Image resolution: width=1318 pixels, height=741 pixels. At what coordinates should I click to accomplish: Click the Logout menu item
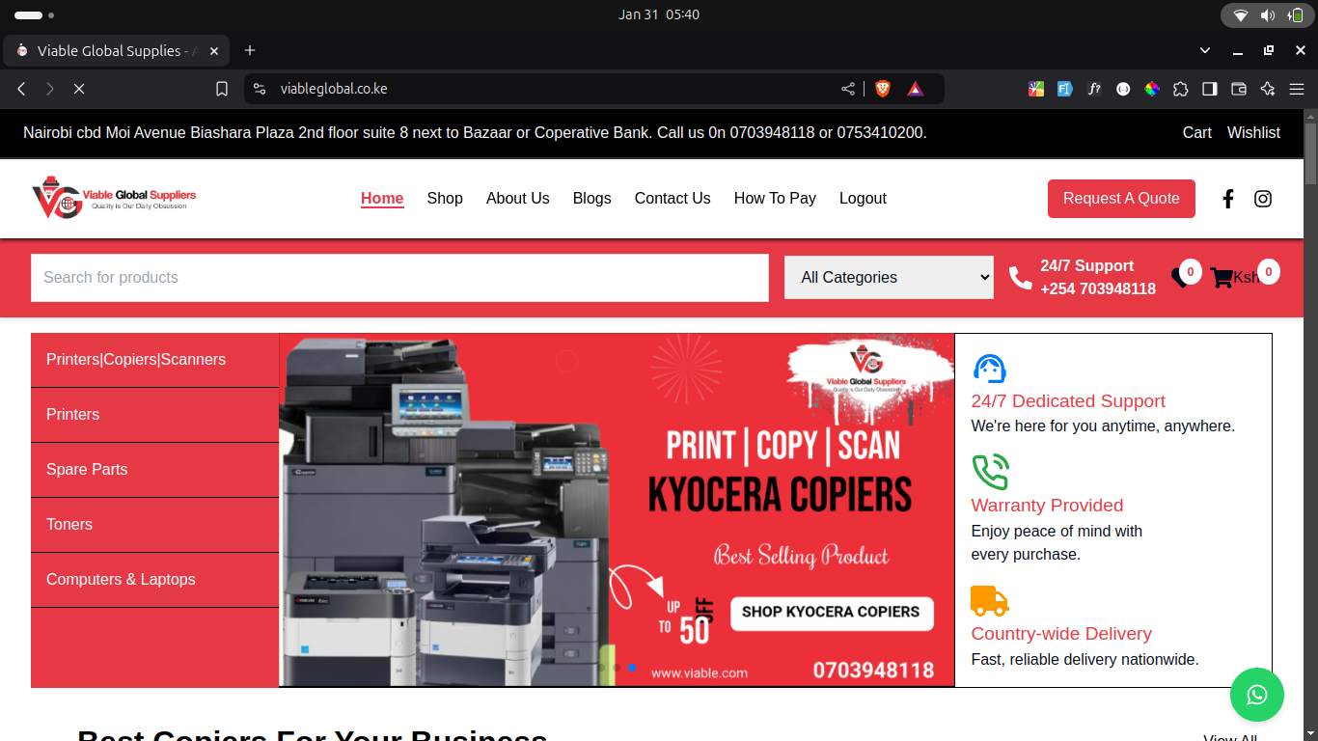click(863, 199)
